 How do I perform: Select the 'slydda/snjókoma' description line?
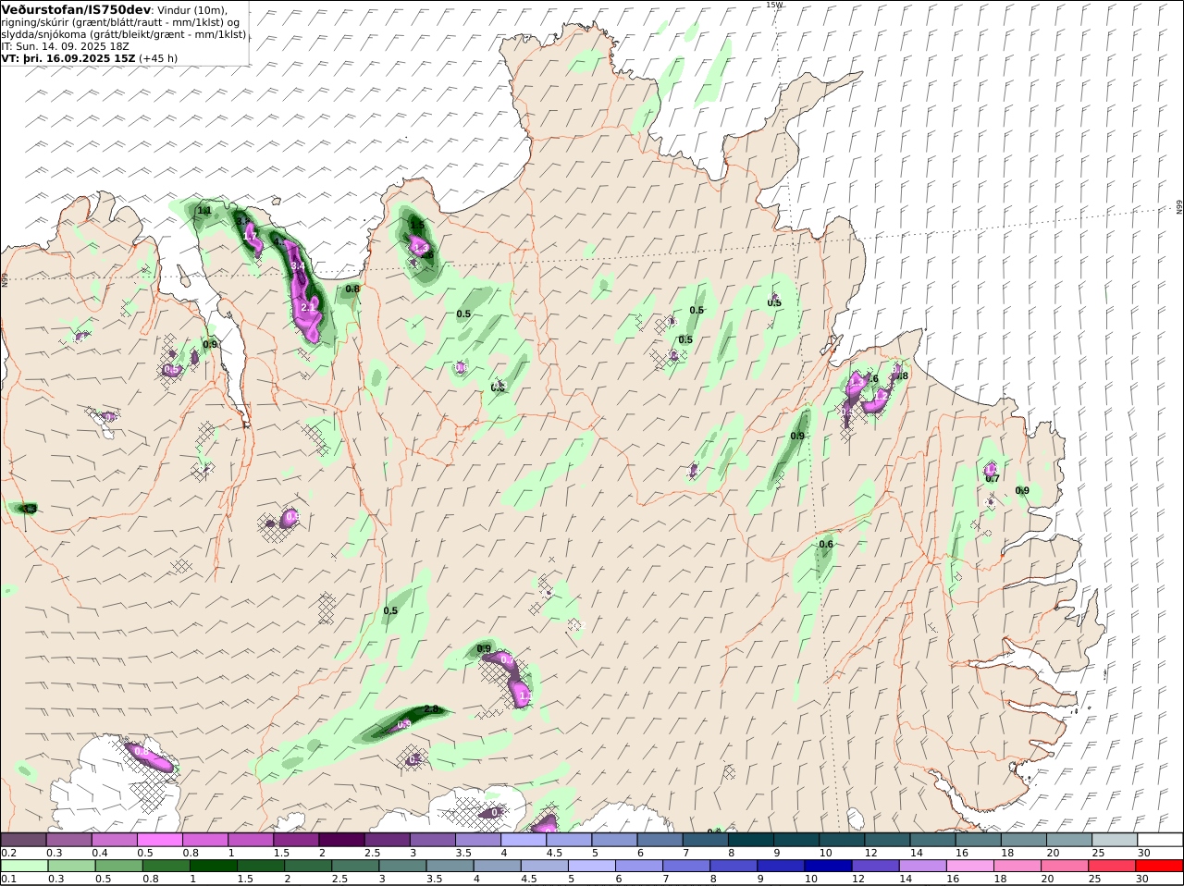124,34
